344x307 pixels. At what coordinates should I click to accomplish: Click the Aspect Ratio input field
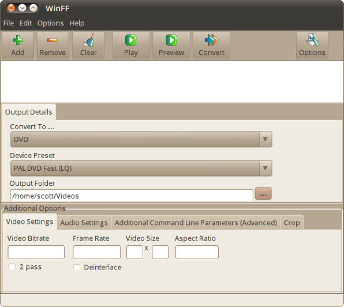tap(197, 252)
